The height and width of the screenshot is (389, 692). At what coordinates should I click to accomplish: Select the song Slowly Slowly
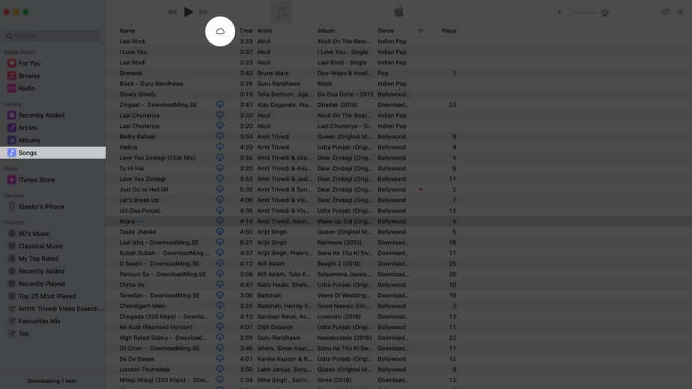(137, 94)
